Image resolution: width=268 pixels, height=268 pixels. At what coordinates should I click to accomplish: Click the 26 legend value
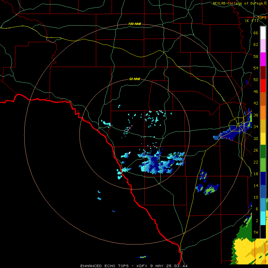point(256,150)
